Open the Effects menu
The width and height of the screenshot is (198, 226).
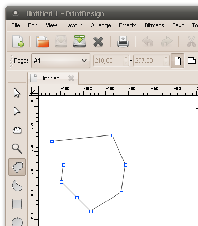coord(128,25)
